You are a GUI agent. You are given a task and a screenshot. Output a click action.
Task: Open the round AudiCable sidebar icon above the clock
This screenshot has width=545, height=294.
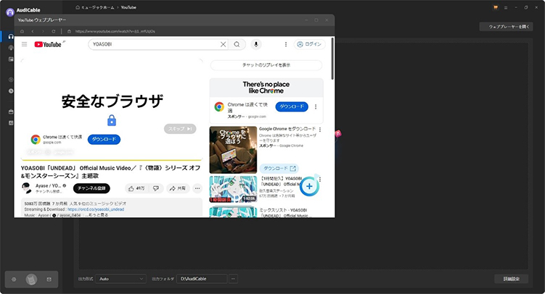[11, 80]
